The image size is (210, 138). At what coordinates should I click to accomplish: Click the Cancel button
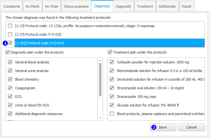tap(192, 127)
